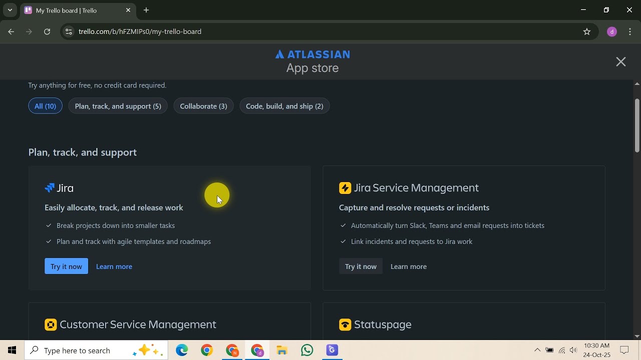Select the All (10) filter
Screen dimensions: 641x360
tap(45, 106)
